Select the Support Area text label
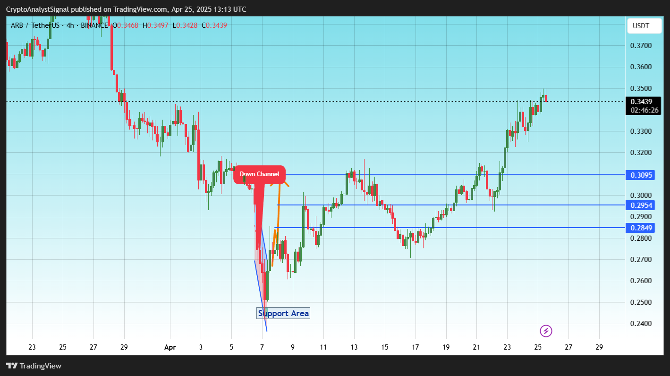Screen dimensions: 670x376 pos(283,313)
